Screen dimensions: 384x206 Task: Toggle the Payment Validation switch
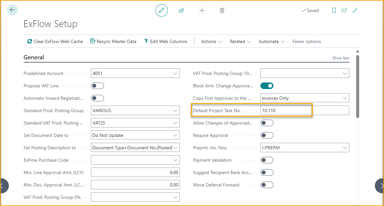click(267, 160)
